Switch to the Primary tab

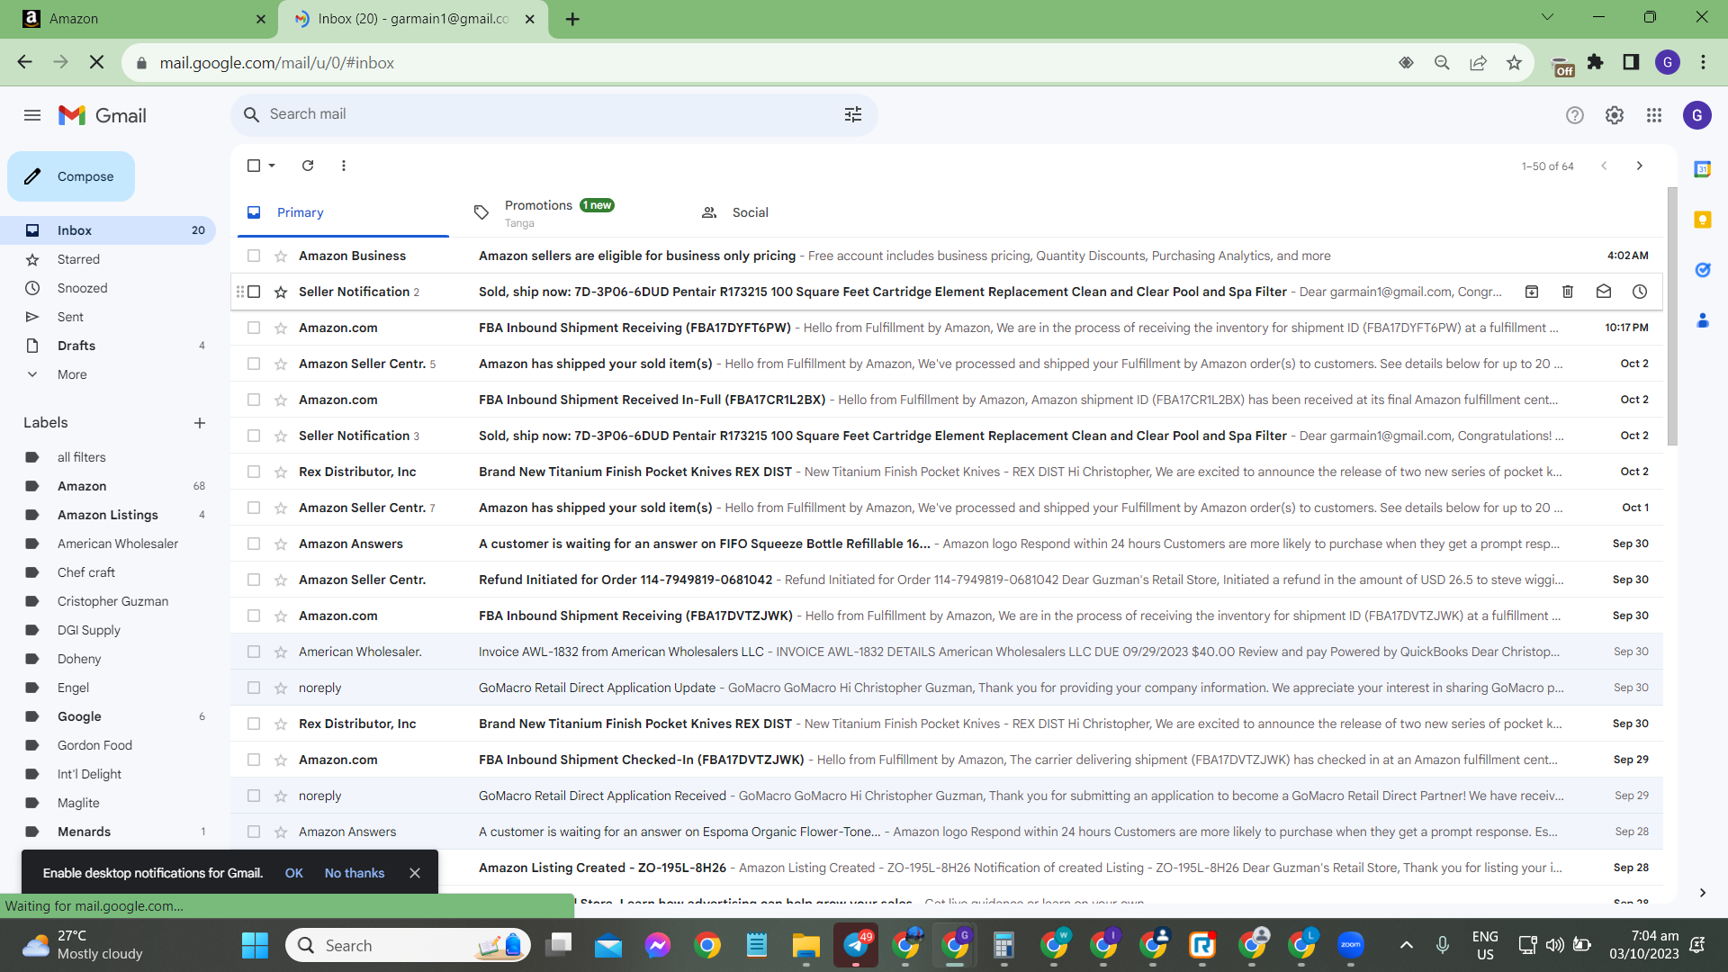coord(343,212)
